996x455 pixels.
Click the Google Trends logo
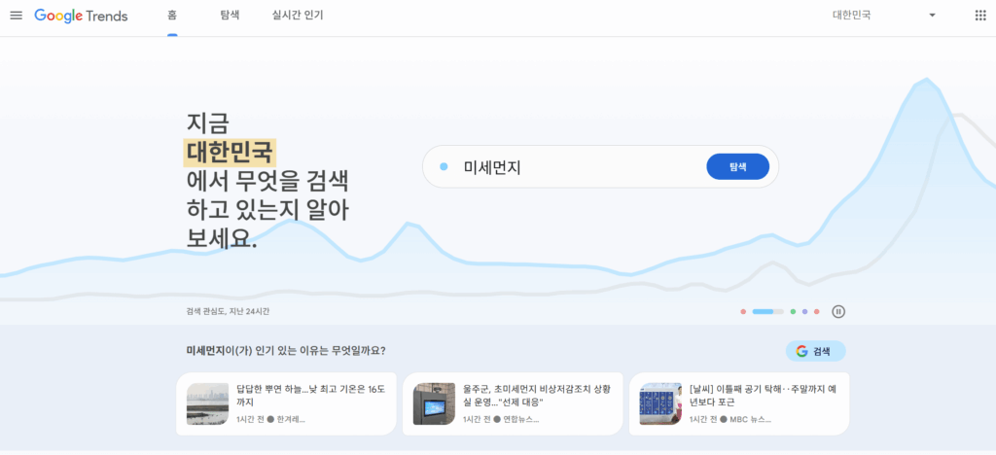tap(81, 16)
